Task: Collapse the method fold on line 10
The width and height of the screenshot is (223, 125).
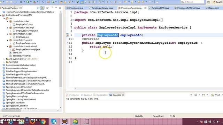Action: [x=73, y=39]
